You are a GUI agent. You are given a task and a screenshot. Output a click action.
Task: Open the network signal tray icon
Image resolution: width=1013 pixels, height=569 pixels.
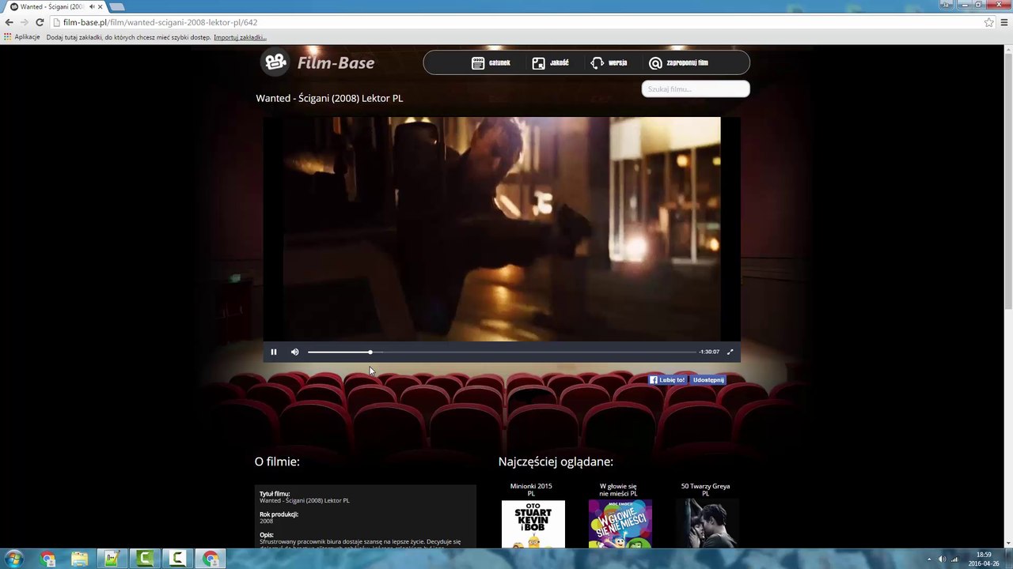click(x=954, y=560)
